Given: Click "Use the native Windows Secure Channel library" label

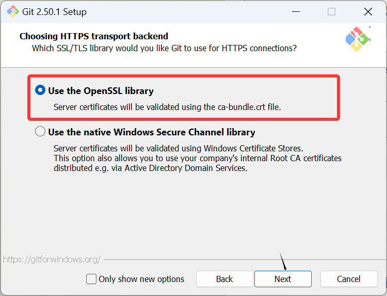Looking at the screenshot, I should point(152,132).
